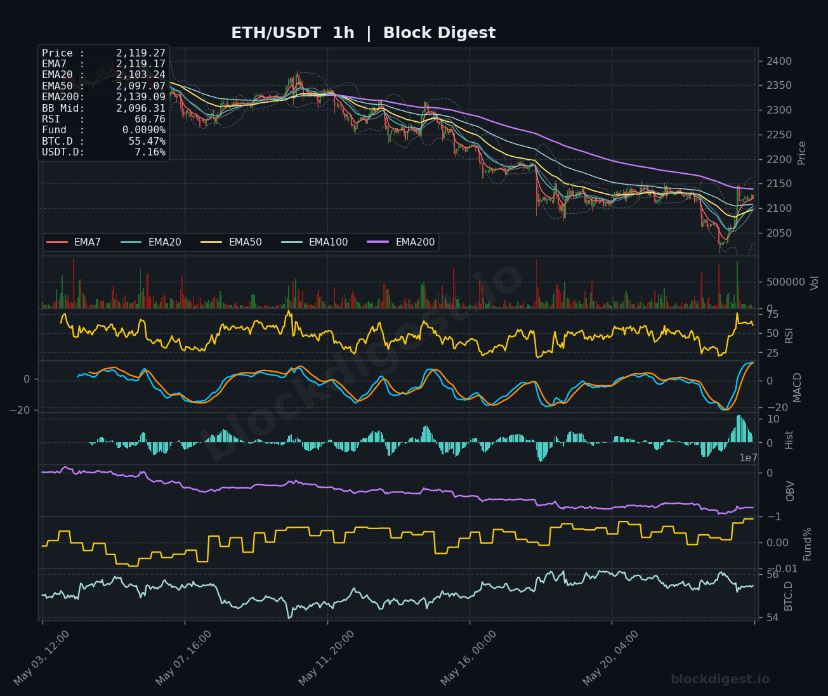Image resolution: width=828 pixels, height=696 pixels.
Task: Click the 2400 price axis label
Action: pos(778,62)
